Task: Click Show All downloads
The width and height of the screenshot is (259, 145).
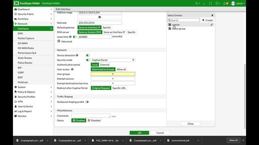Action: click(x=234, y=140)
